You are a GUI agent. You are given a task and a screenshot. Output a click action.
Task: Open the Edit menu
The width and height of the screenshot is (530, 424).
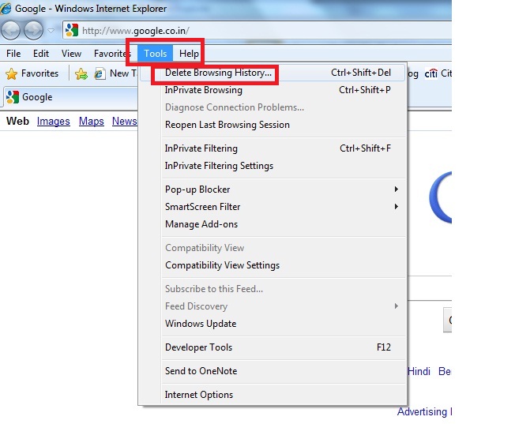click(x=41, y=54)
